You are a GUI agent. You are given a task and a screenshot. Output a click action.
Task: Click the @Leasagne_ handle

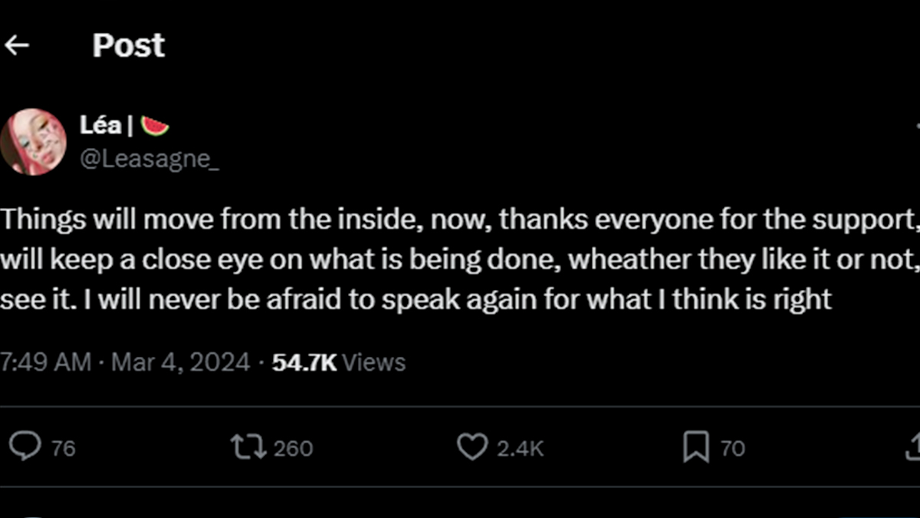pos(149,160)
